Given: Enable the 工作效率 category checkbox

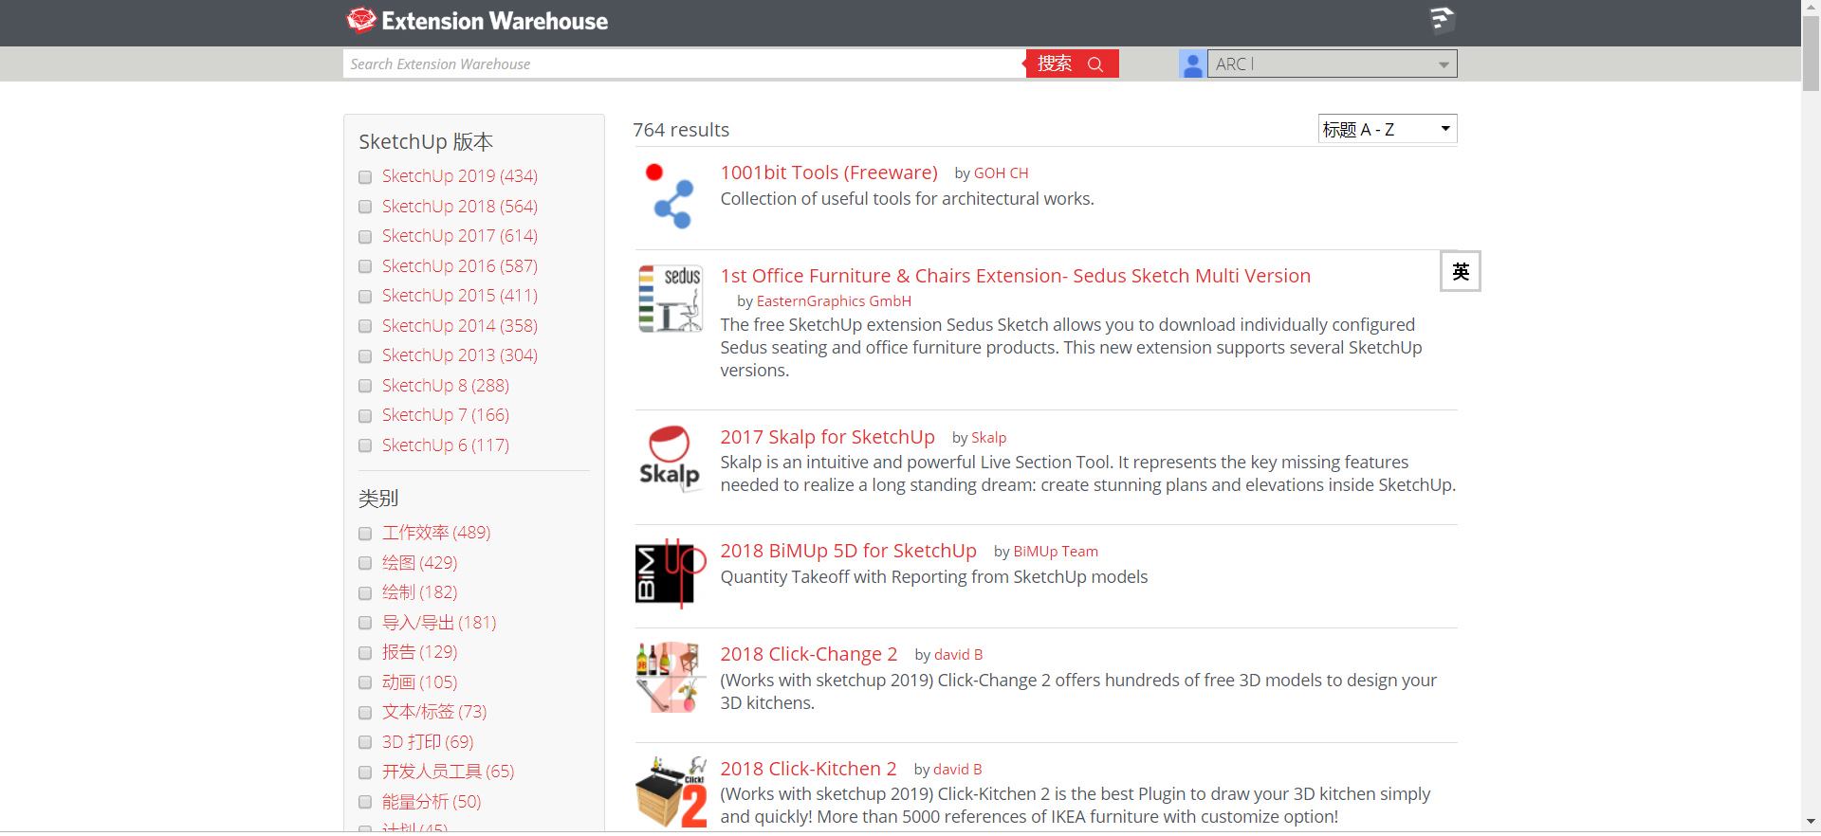Looking at the screenshot, I should 365,534.
